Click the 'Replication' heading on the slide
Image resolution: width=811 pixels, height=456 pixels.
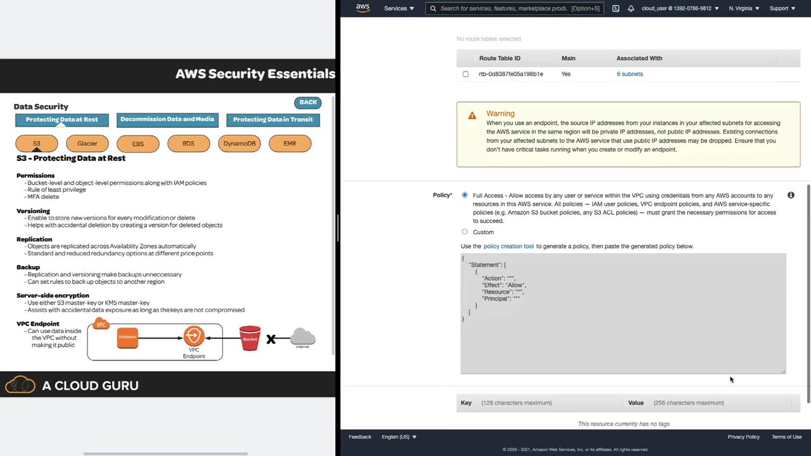(34, 239)
